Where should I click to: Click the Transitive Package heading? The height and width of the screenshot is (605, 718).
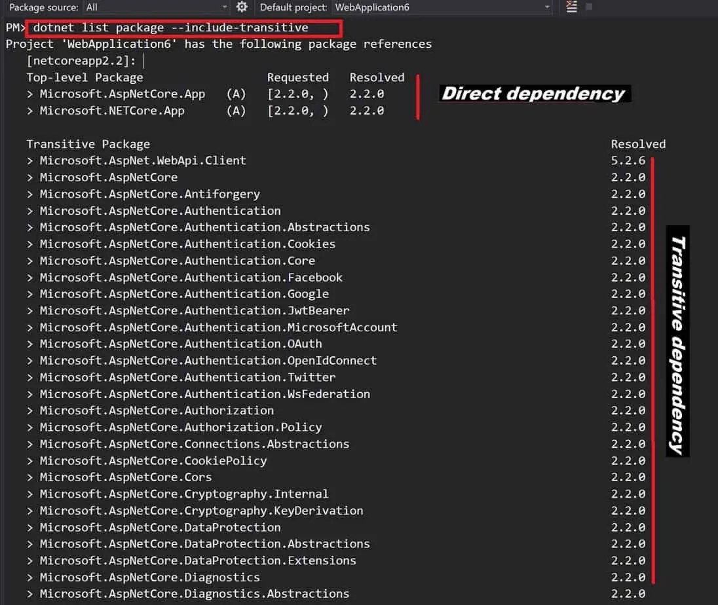[88, 144]
